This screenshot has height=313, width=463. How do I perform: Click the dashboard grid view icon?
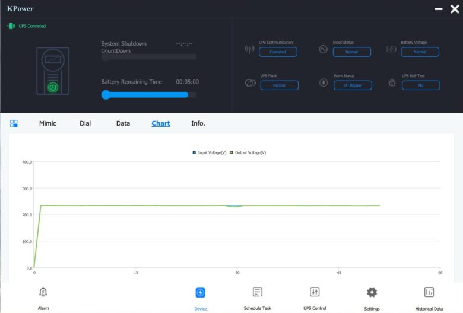tap(14, 123)
